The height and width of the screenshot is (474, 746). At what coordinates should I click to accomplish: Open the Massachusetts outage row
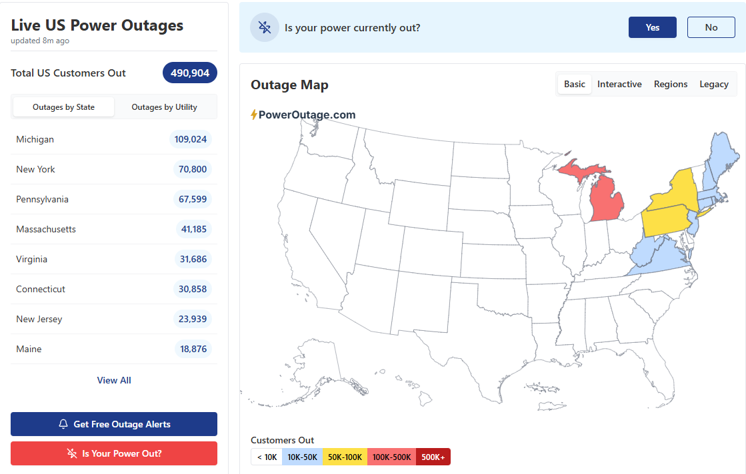(114, 229)
